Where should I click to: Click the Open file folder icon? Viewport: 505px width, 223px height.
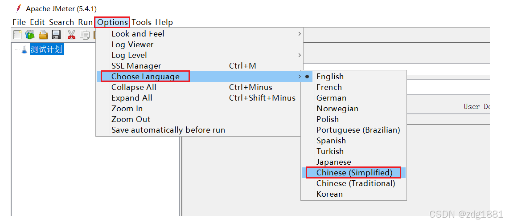click(43, 34)
